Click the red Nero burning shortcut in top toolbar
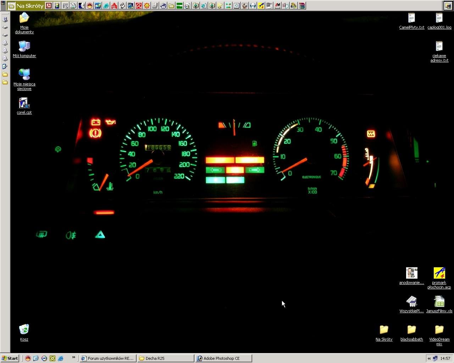The height and width of the screenshot is (363, 454). [x=90, y=6]
